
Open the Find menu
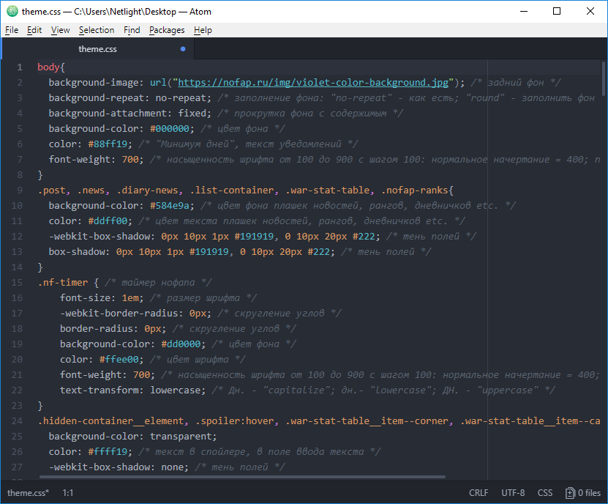point(132,30)
